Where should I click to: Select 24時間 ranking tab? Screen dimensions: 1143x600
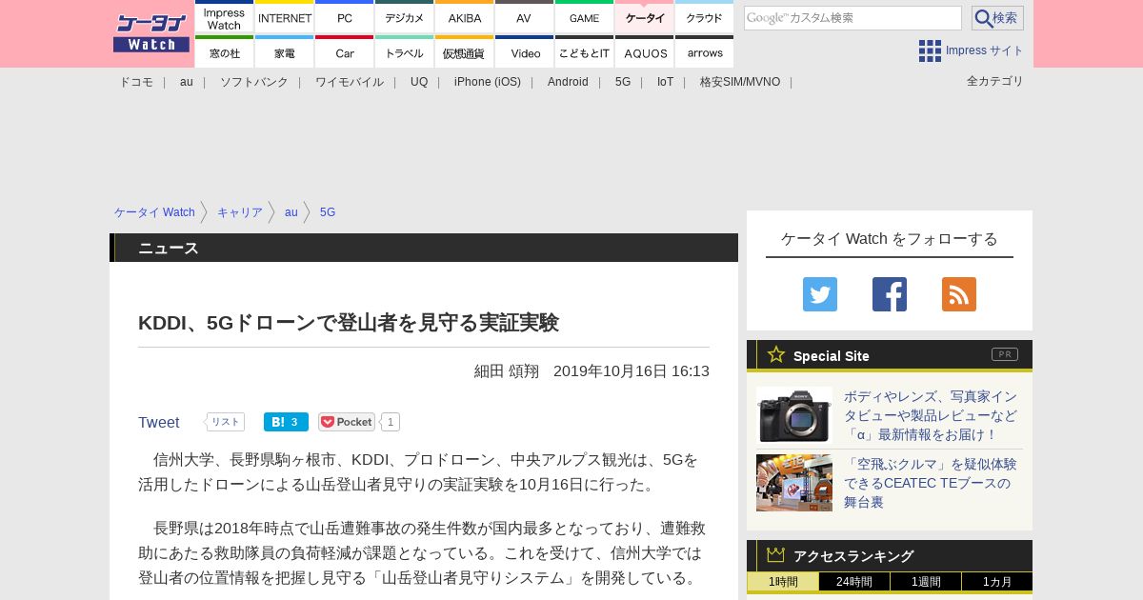tap(854, 582)
